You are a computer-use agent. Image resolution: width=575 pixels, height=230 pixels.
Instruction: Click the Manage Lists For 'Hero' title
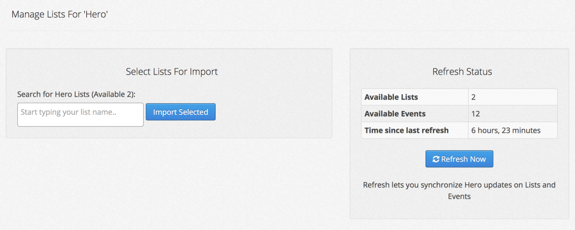[59, 14]
